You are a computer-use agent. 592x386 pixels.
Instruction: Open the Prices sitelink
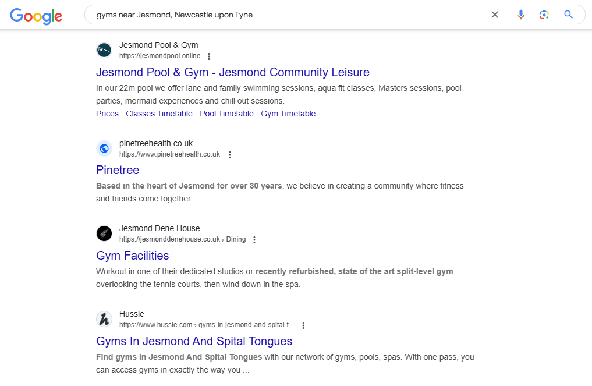pos(107,114)
